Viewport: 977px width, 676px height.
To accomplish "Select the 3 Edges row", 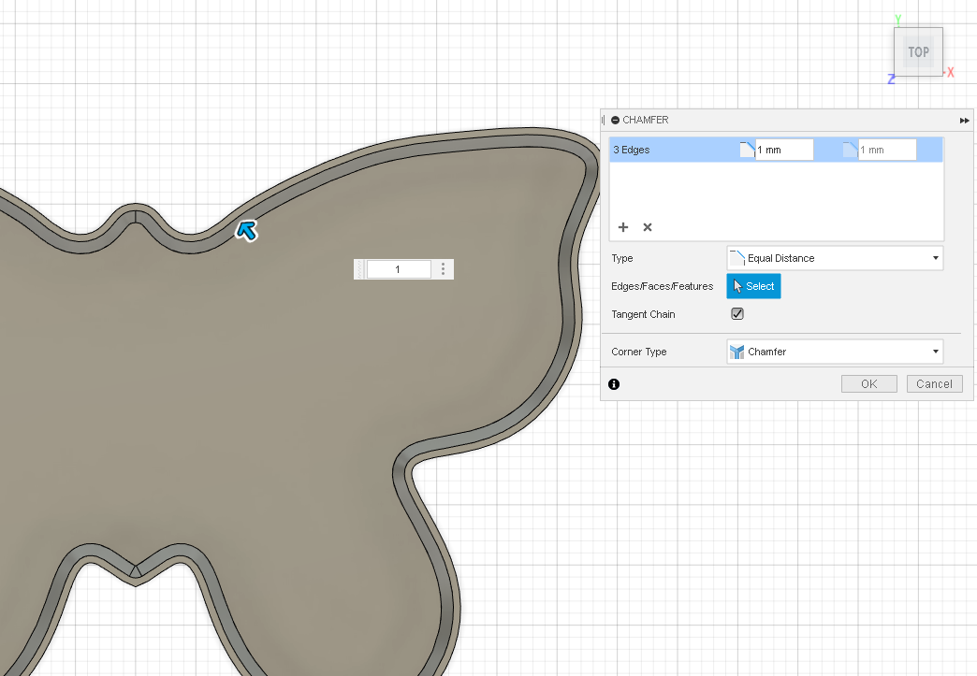I will [x=776, y=150].
